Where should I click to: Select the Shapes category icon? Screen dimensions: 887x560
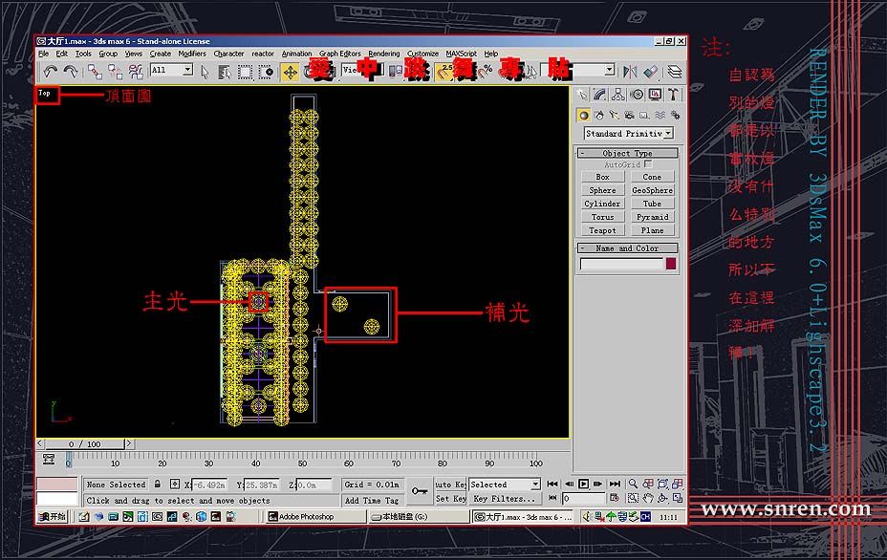[x=599, y=116]
